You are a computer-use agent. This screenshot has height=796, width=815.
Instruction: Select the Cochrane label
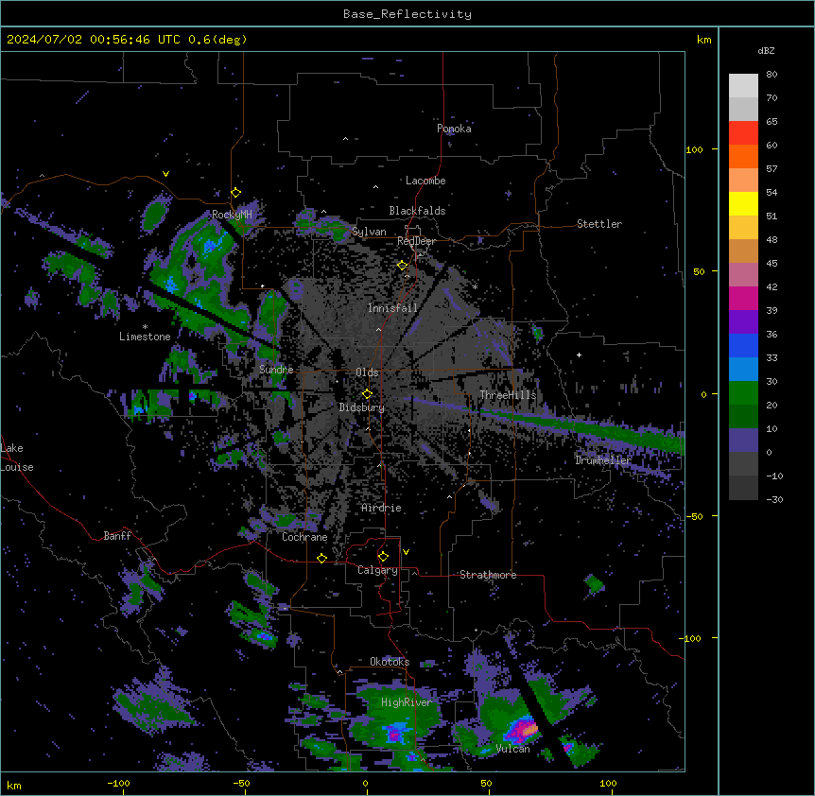click(x=304, y=537)
